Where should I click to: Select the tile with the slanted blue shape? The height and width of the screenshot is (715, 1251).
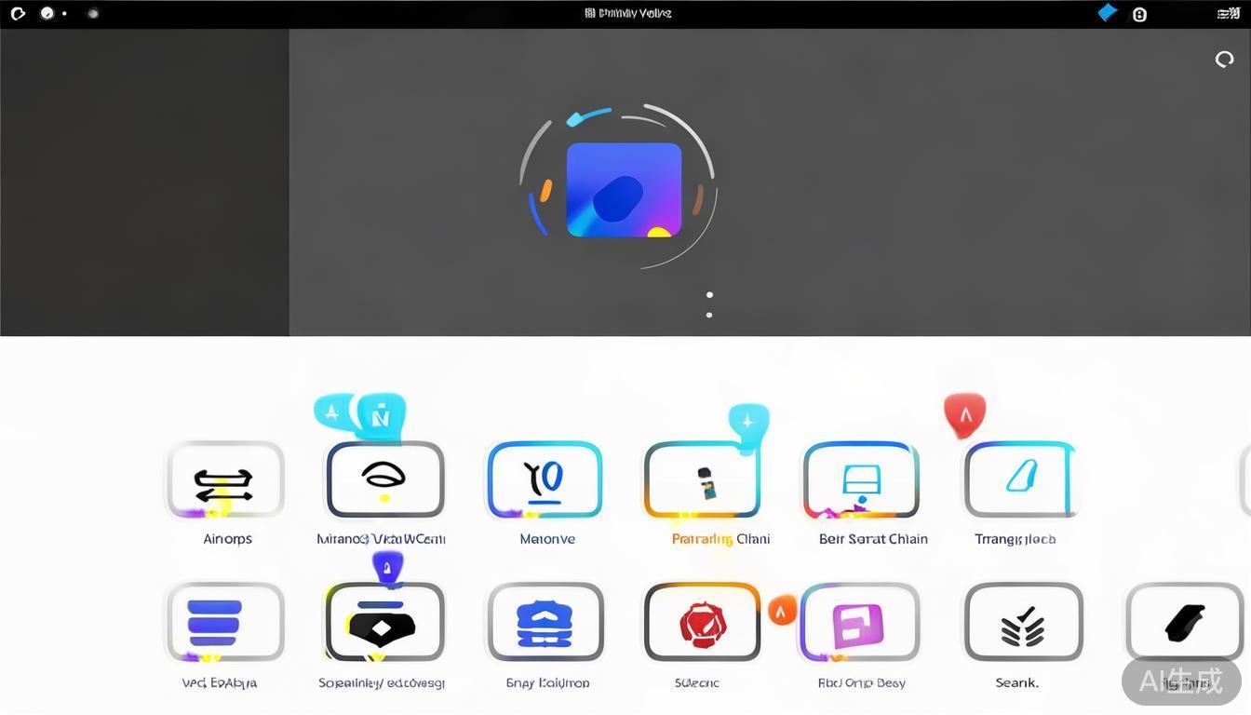tap(1020, 479)
